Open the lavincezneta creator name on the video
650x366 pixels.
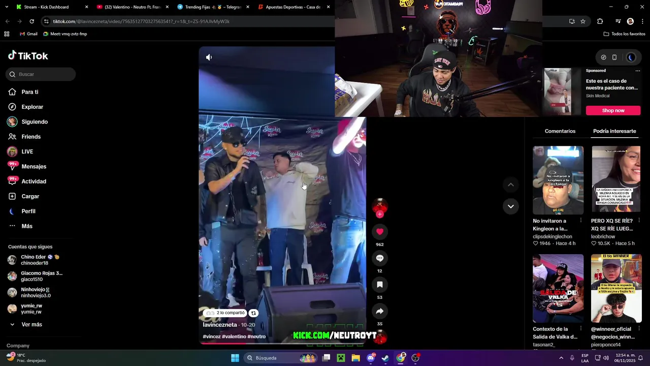(220, 325)
